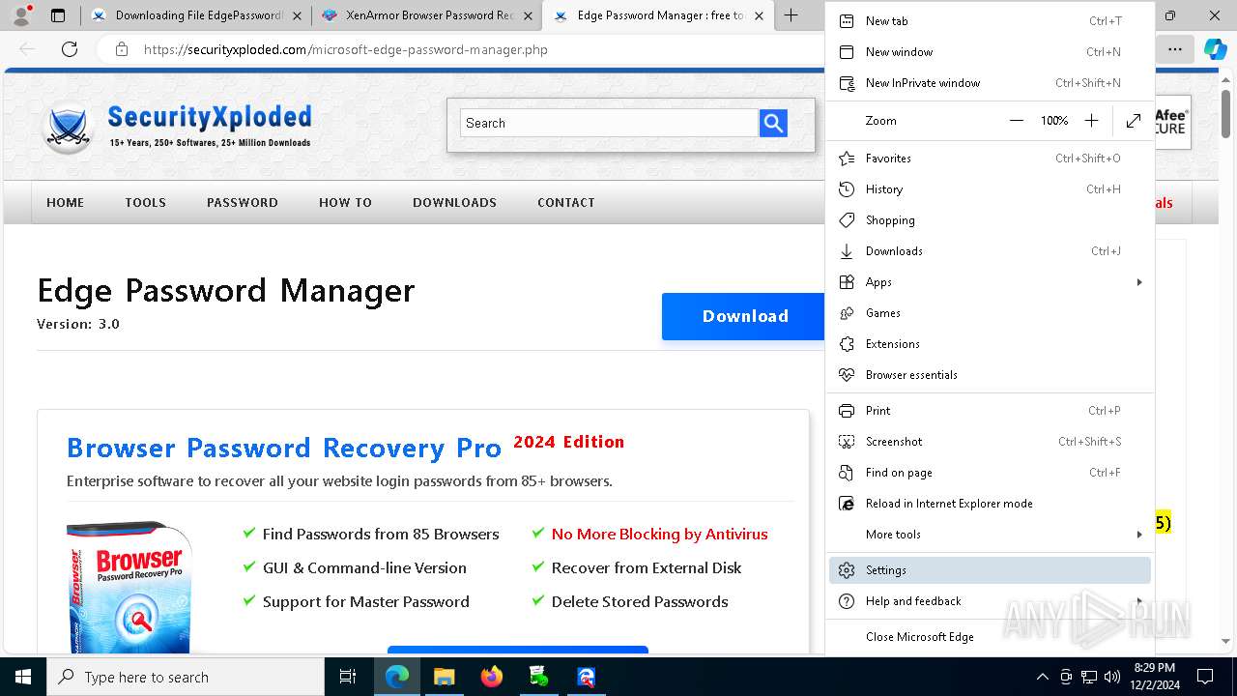
Task: Open Extensions from the menu
Action: point(990,344)
